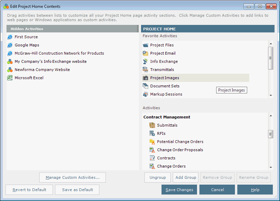Screen dimensions: 280x201
Task: Click the Ungroup button
Action: coord(157,177)
